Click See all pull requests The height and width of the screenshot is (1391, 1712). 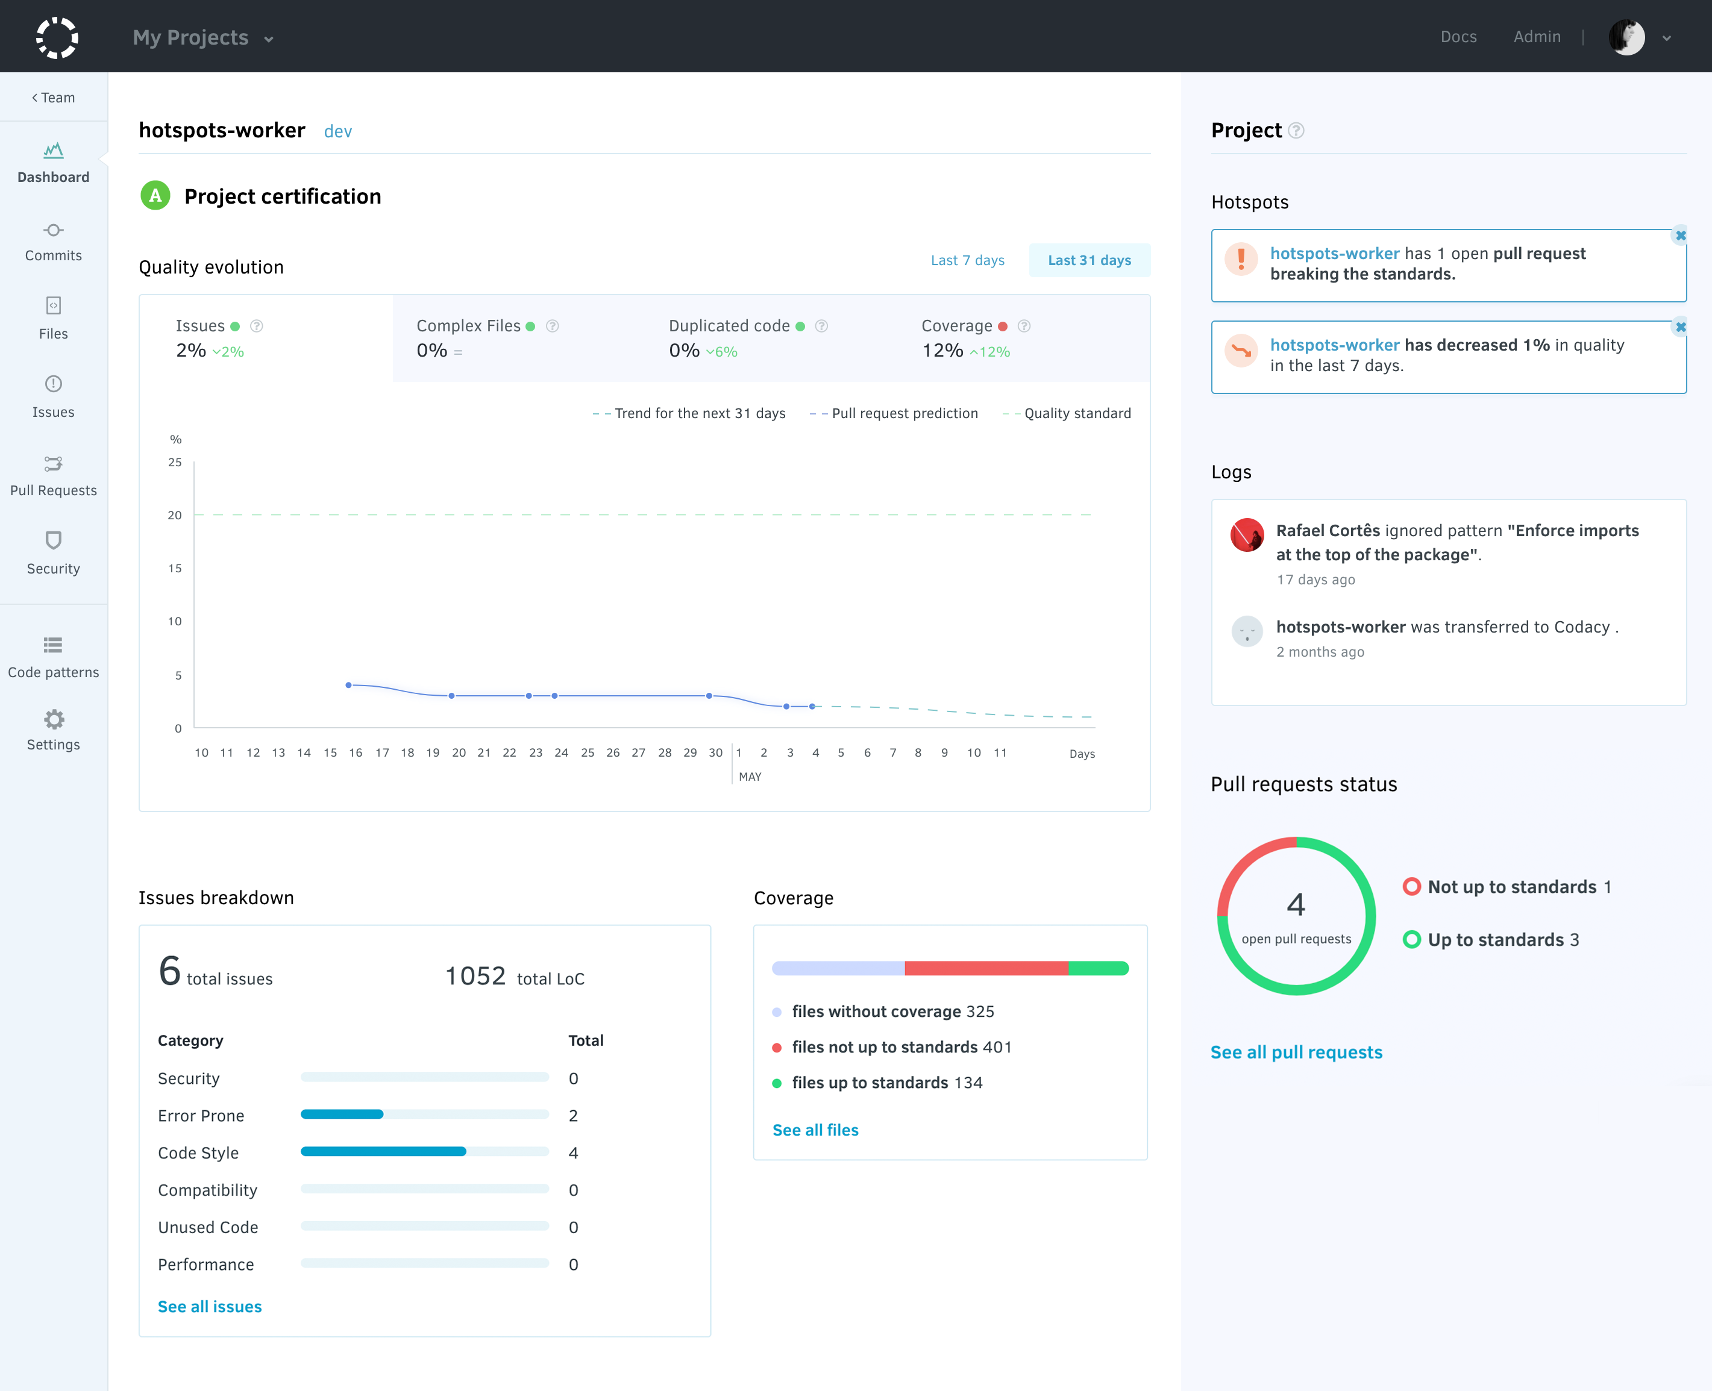[1295, 1051]
